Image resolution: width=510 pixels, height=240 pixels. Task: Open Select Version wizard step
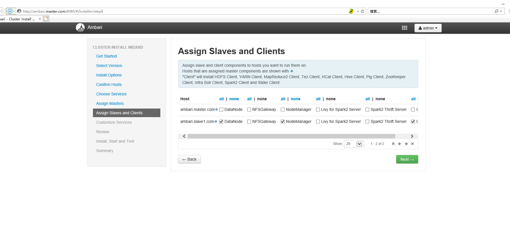pos(109,66)
